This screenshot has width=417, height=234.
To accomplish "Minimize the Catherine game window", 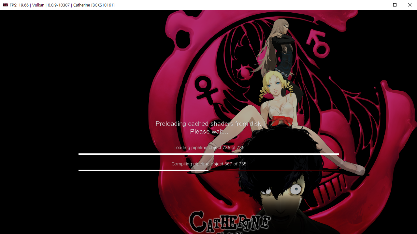I will pos(380,5).
